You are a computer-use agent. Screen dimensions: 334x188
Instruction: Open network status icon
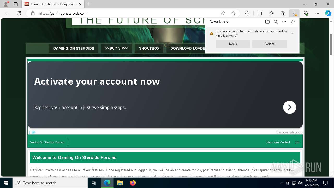tap(294, 183)
